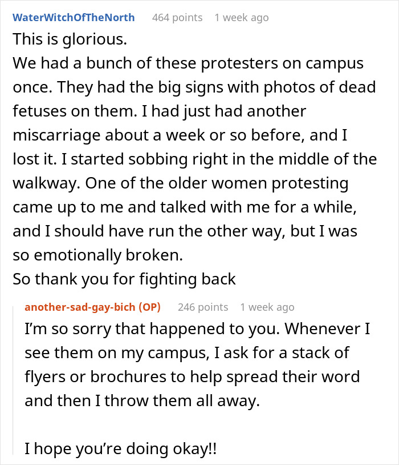Click the "We had a bunch of these protesters" line
This screenshot has width=399, height=465.
tap(188, 63)
